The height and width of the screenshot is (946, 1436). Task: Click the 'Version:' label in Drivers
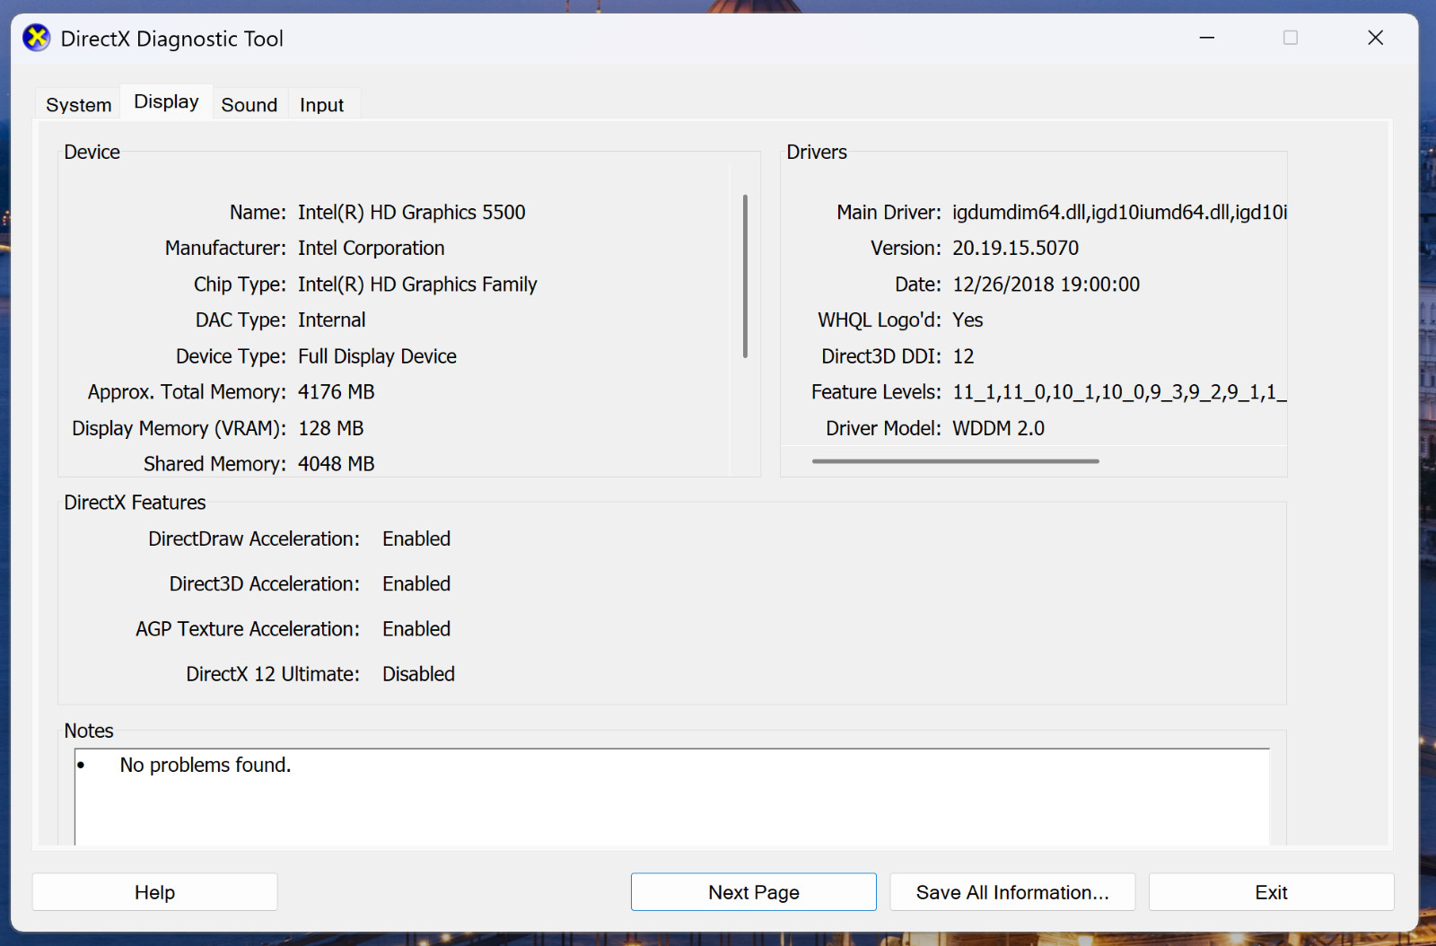pos(906,249)
